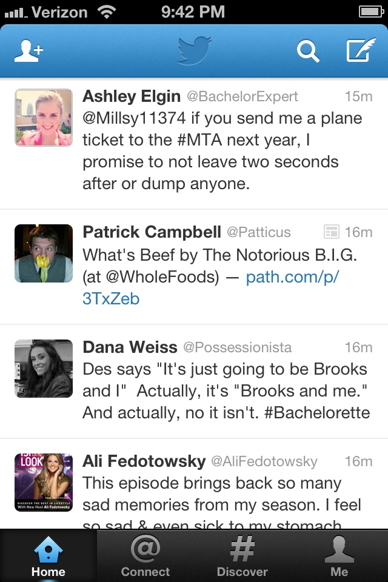This screenshot has height=582, width=388.
Task: Switch to the Home tab
Action: (x=48, y=556)
